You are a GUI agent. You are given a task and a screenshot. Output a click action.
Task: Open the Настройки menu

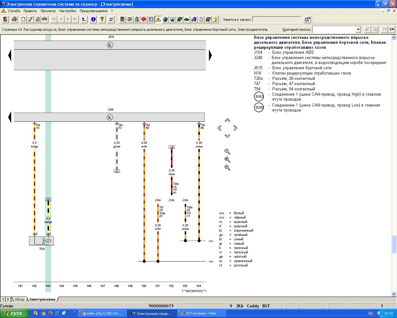pyautogui.click(x=68, y=11)
